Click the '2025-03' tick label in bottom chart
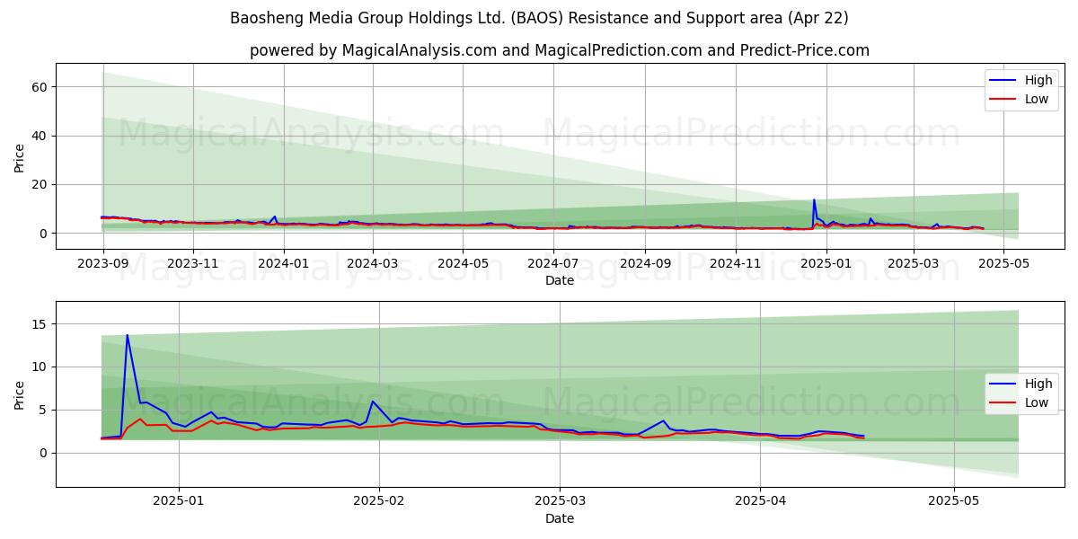 [560, 501]
